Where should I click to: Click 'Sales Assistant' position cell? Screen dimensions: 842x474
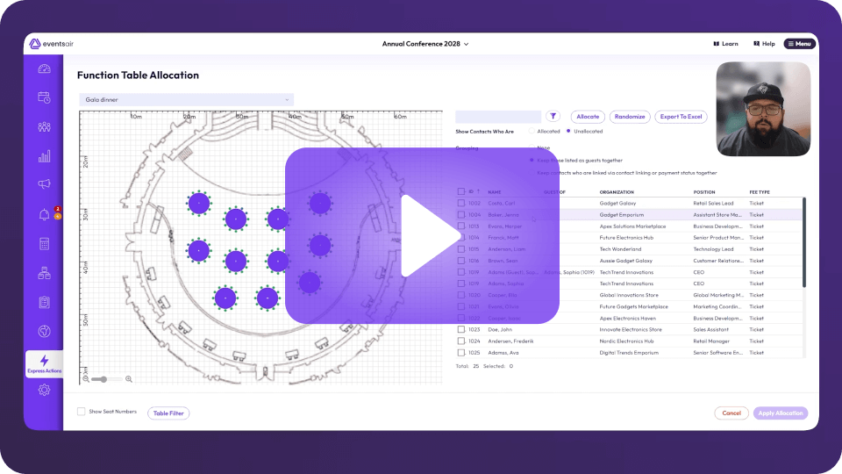tap(710, 329)
